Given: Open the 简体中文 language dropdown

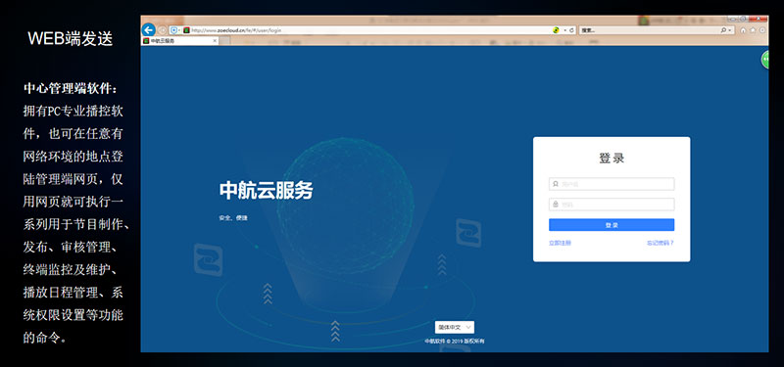Looking at the screenshot, I should [x=455, y=328].
